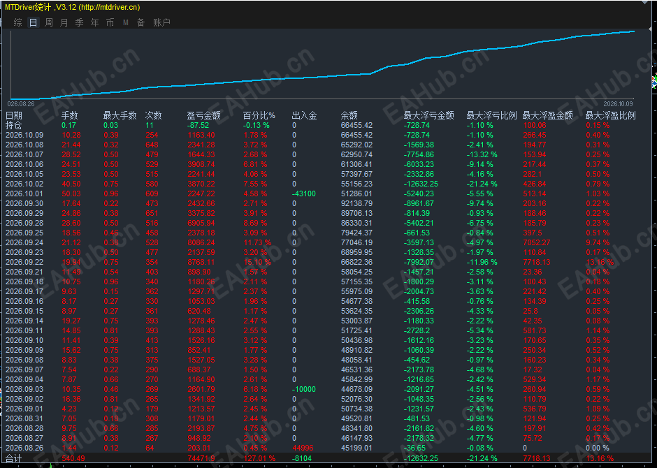Click the 日期 column header
Viewport: 657px width, 468px height.
(x=14, y=115)
